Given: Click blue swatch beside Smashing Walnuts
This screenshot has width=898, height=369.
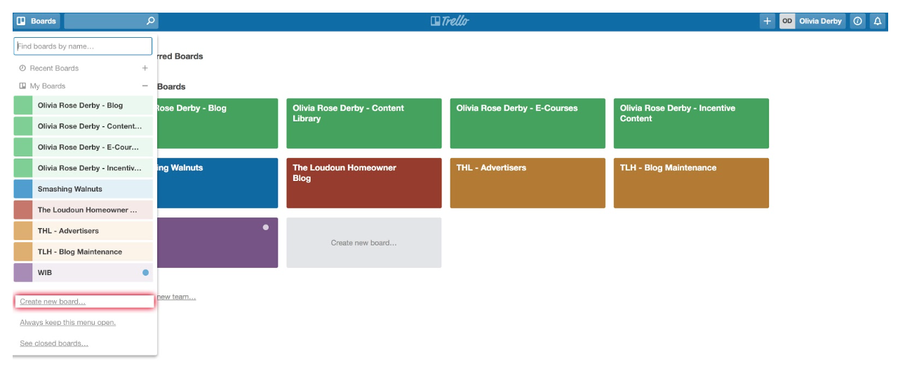Looking at the screenshot, I should point(23,189).
